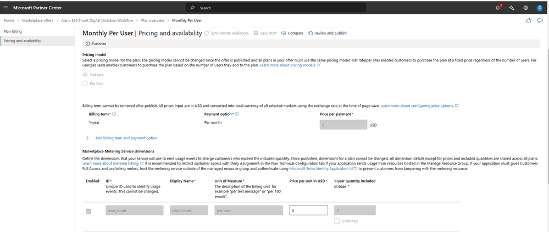Open the hamburger navigation menu
The height and width of the screenshot is (232, 549).
click(5, 8)
